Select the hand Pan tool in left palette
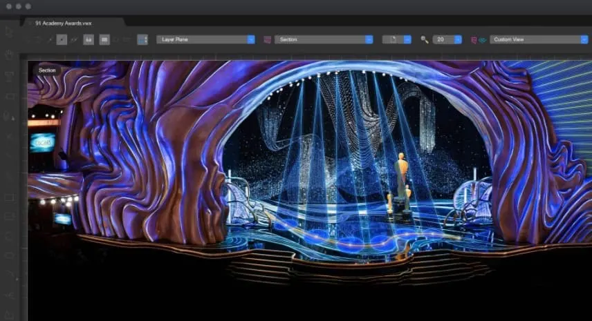The image size is (592, 321). coord(9,55)
